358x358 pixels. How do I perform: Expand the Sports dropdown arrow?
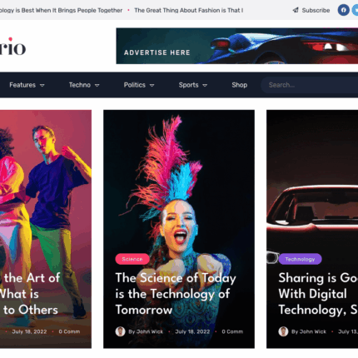(205, 86)
